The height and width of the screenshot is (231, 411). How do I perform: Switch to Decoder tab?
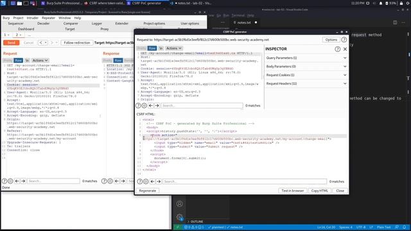coord(43,23)
